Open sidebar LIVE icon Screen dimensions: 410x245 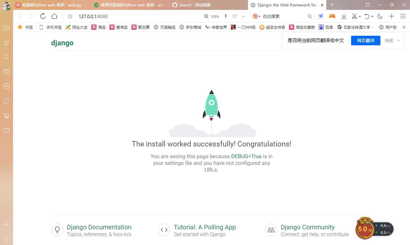tap(6, 86)
